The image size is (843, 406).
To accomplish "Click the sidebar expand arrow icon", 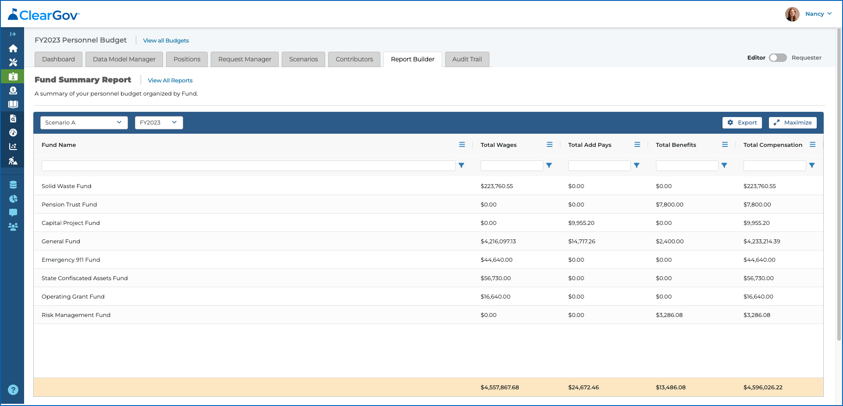I will 13,34.
